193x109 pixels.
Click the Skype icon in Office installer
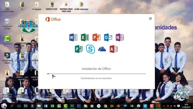point(90,49)
